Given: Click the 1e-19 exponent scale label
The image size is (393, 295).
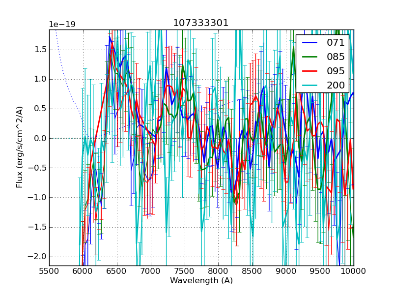Looking at the screenshot, I should pos(62,25).
